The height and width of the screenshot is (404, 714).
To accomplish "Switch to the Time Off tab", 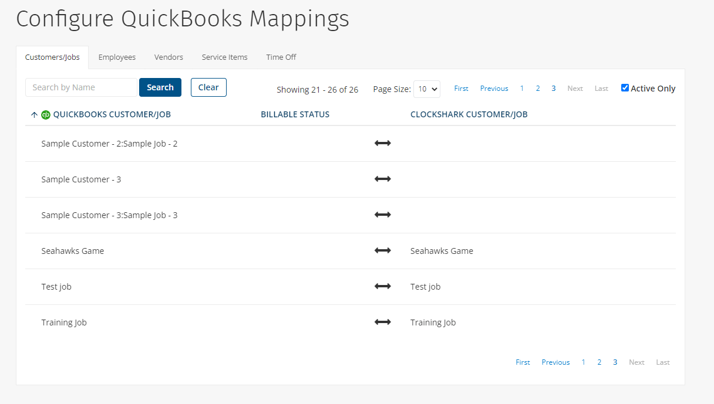I will coord(281,57).
